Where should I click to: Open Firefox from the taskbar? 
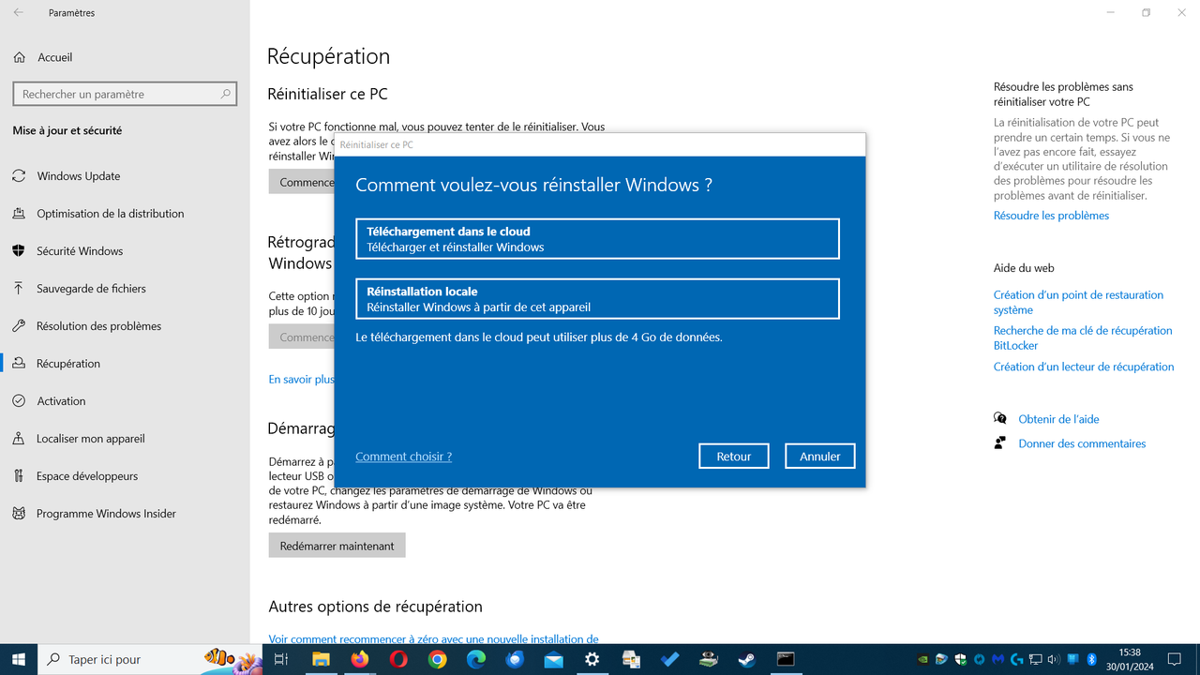(359, 659)
